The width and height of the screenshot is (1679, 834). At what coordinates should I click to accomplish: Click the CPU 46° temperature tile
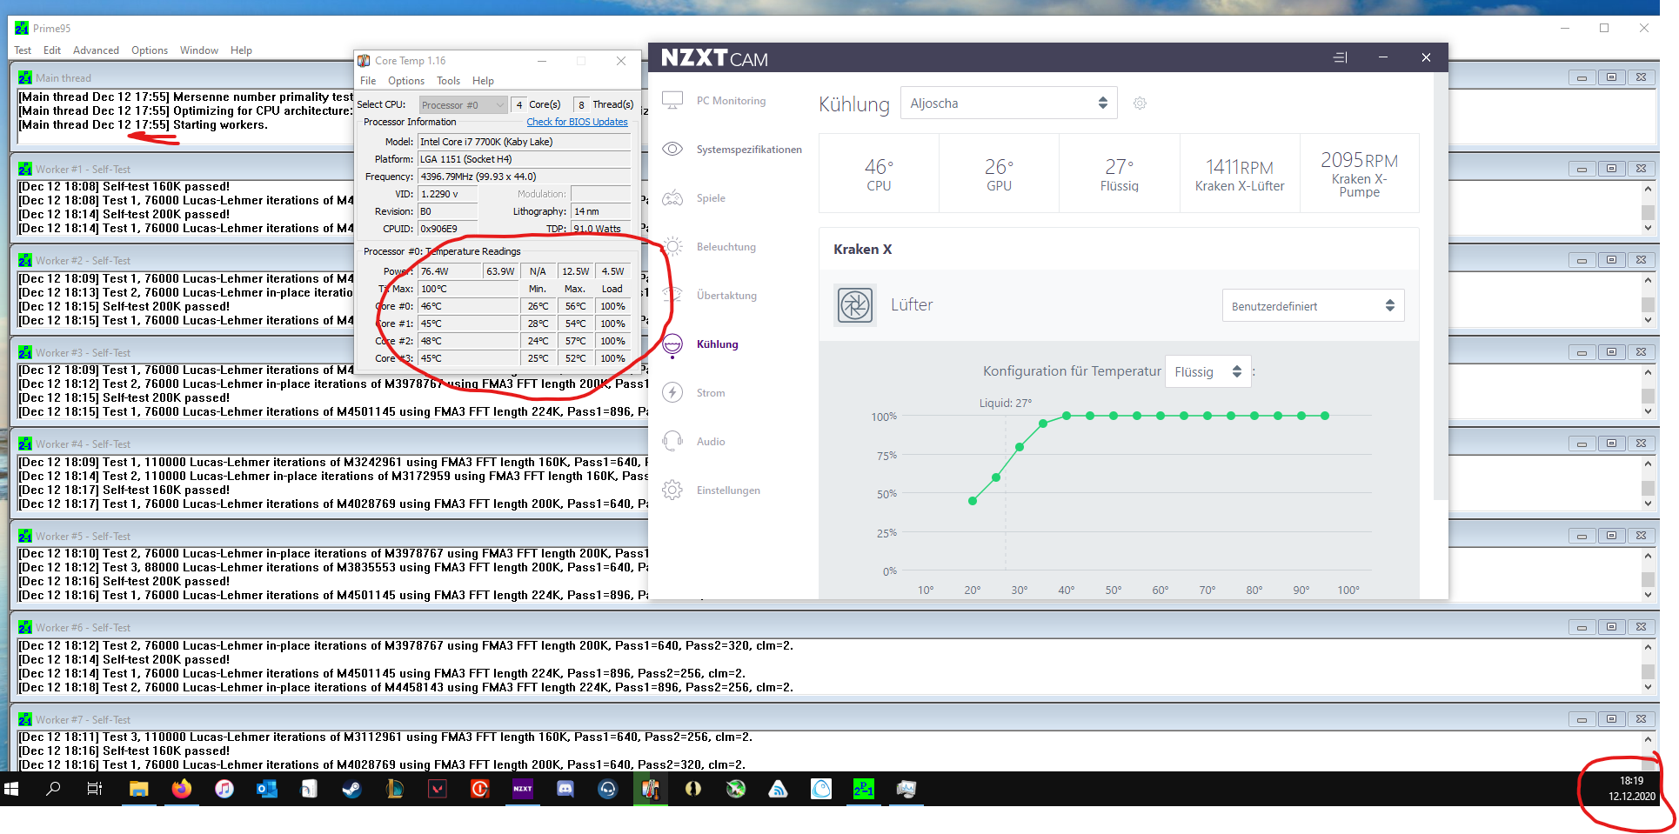tap(879, 173)
